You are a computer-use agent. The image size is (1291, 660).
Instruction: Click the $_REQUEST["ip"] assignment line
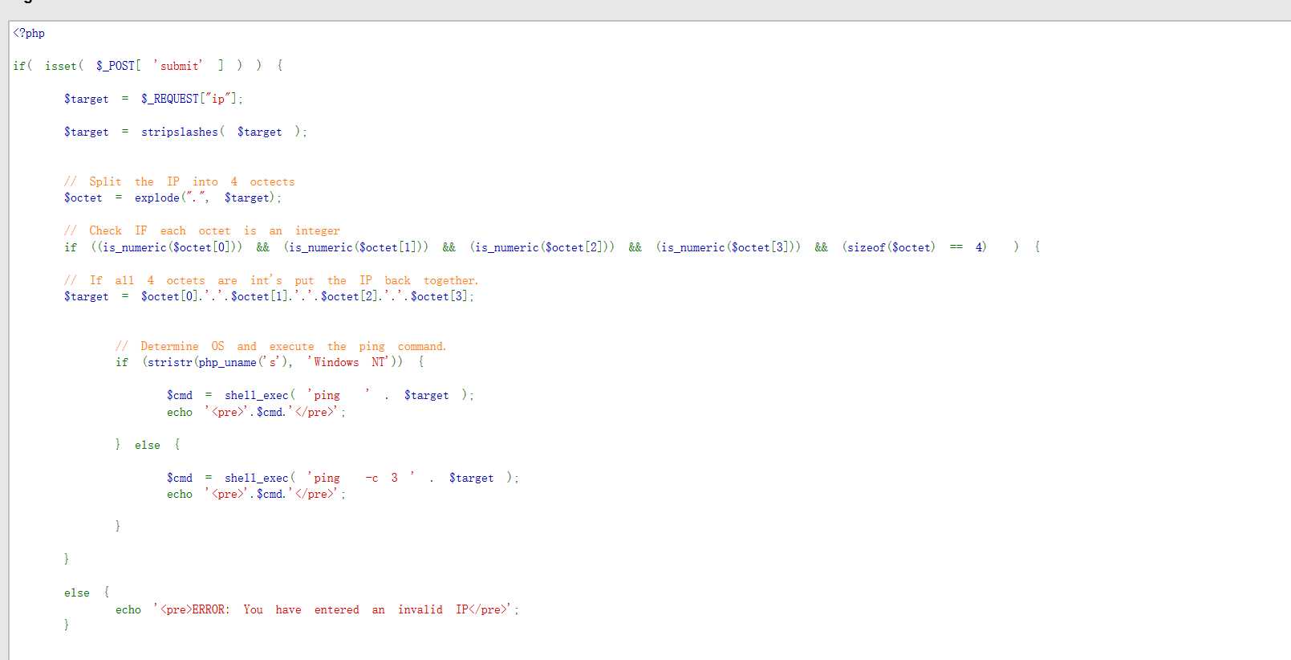(153, 99)
